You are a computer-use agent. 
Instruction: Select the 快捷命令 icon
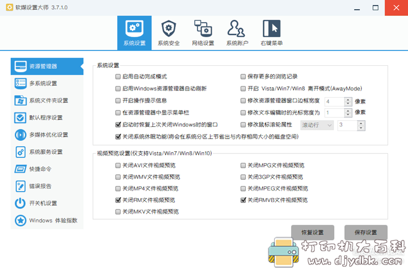(20, 169)
